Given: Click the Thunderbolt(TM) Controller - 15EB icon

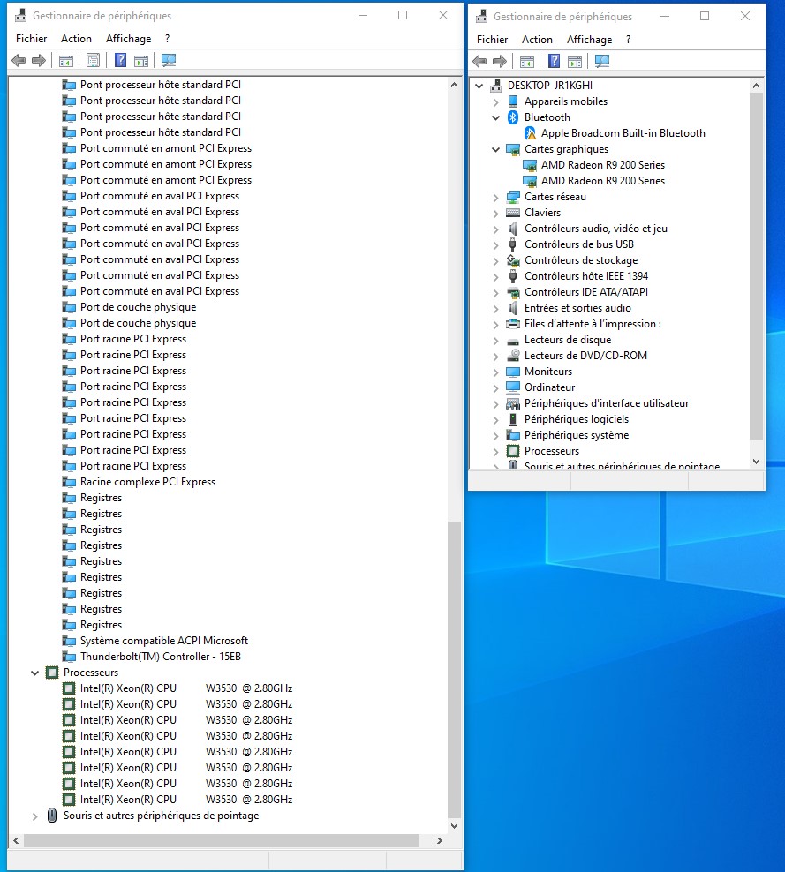Looking at the screenshot, I should [x=70, y=657].
